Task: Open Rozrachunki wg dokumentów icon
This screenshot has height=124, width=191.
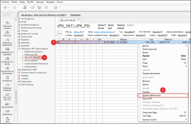Action: [7, 68]
